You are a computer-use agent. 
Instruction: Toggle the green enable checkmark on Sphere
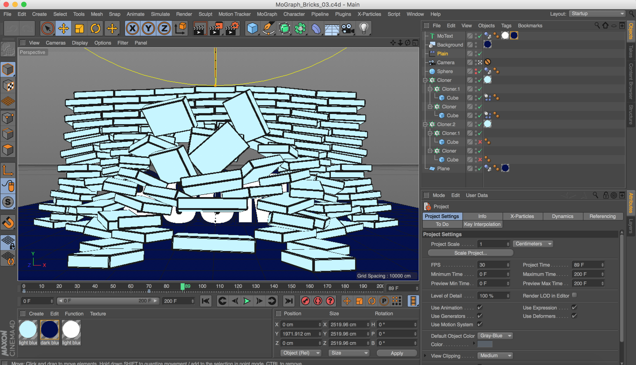click(x=479, y=71)
